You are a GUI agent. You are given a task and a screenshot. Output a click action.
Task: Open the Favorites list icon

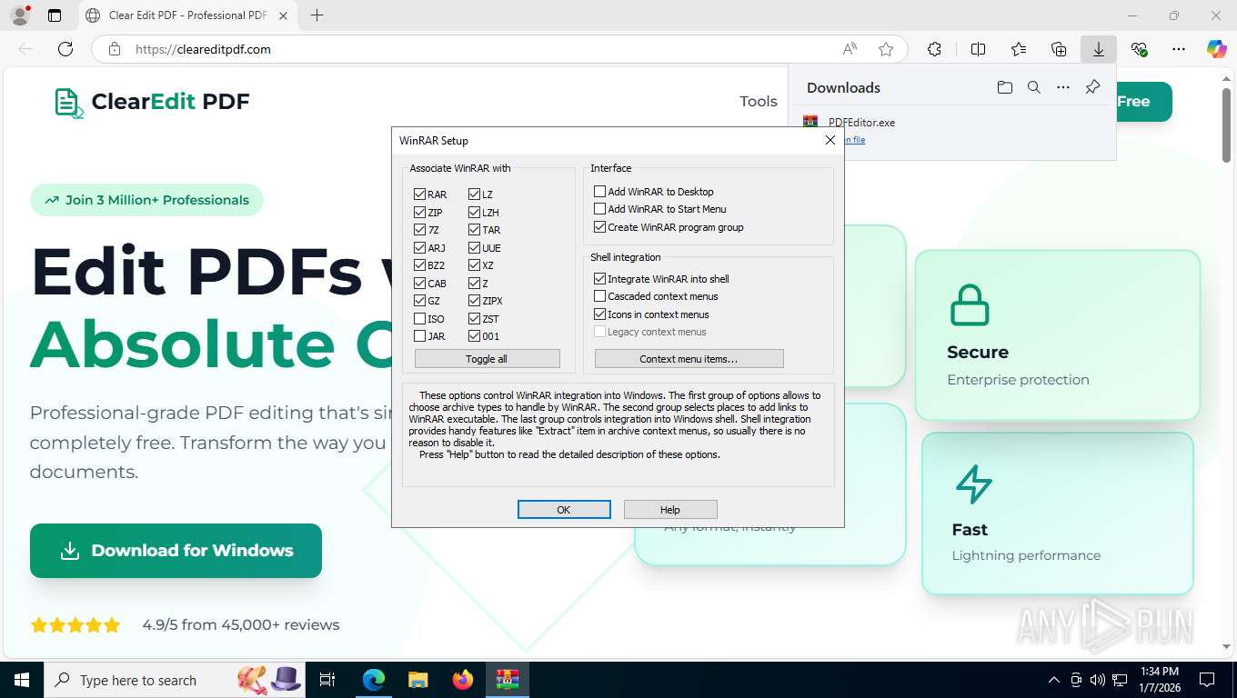(x=1019, y=49)
